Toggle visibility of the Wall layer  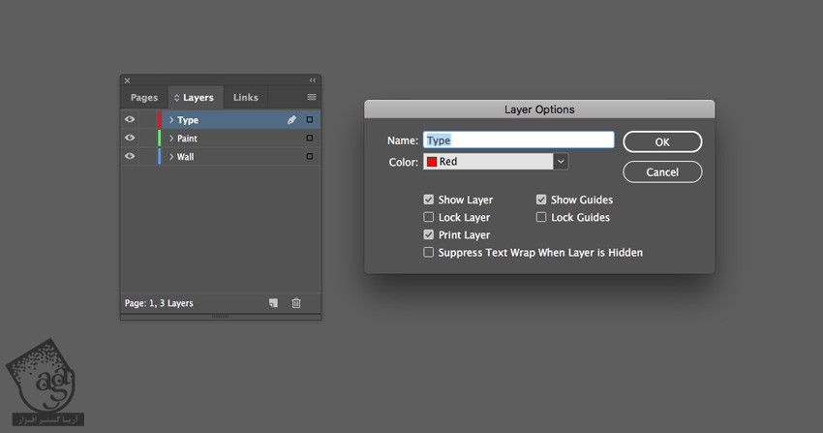pyautogui.click(x=130, y=156)
